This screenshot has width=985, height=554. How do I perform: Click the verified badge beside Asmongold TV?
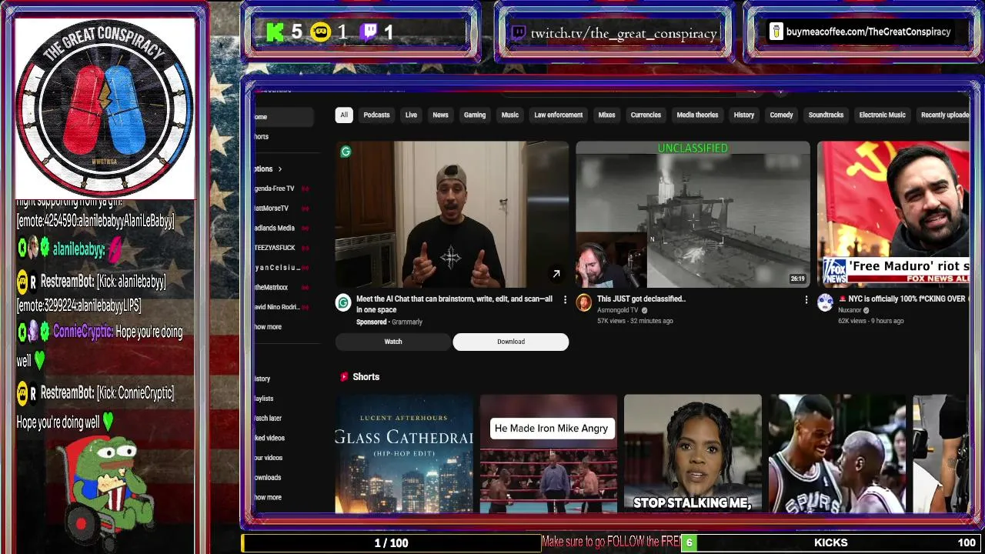645,310
